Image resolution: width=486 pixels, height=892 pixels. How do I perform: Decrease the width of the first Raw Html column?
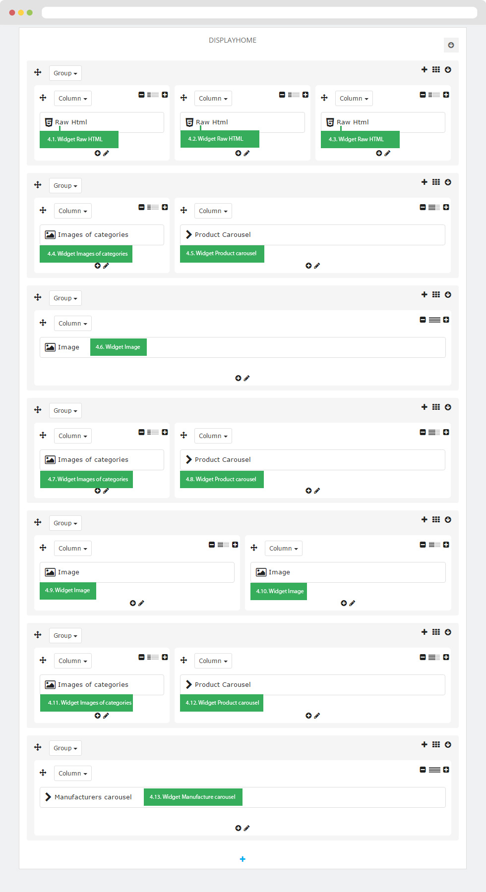point(141,95)
